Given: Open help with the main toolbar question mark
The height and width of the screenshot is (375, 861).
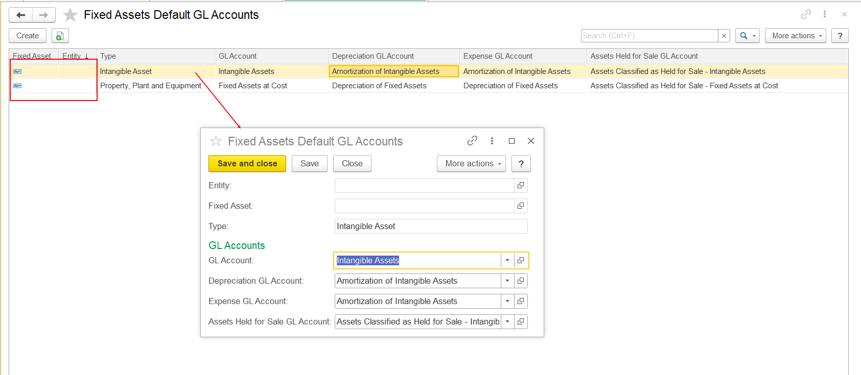Looking at the screenshot, I should click(x=840, y=36).
